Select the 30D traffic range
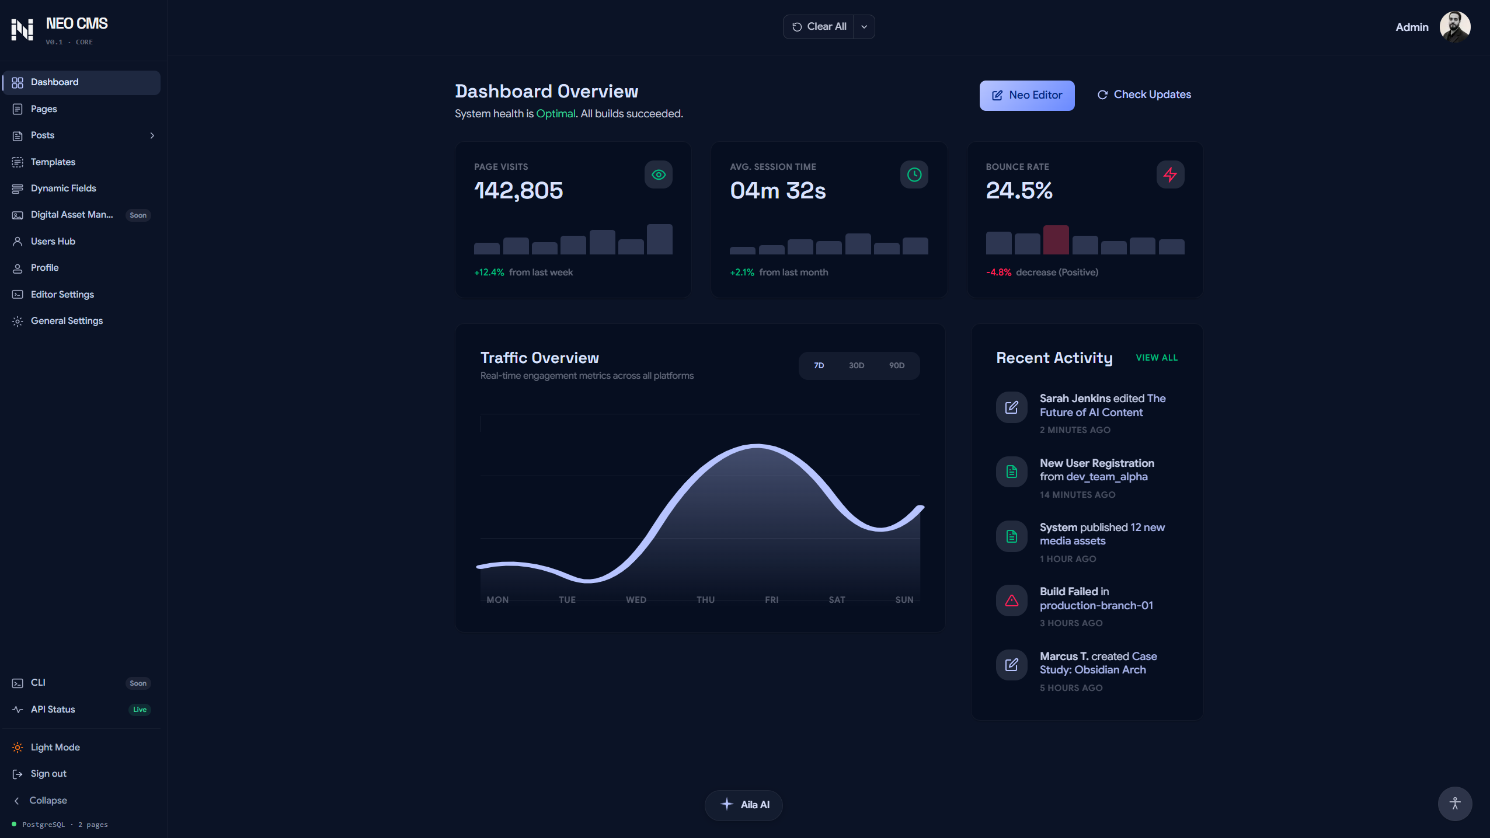The width and height of the screenshot is (1490, 838). (856, 365)
